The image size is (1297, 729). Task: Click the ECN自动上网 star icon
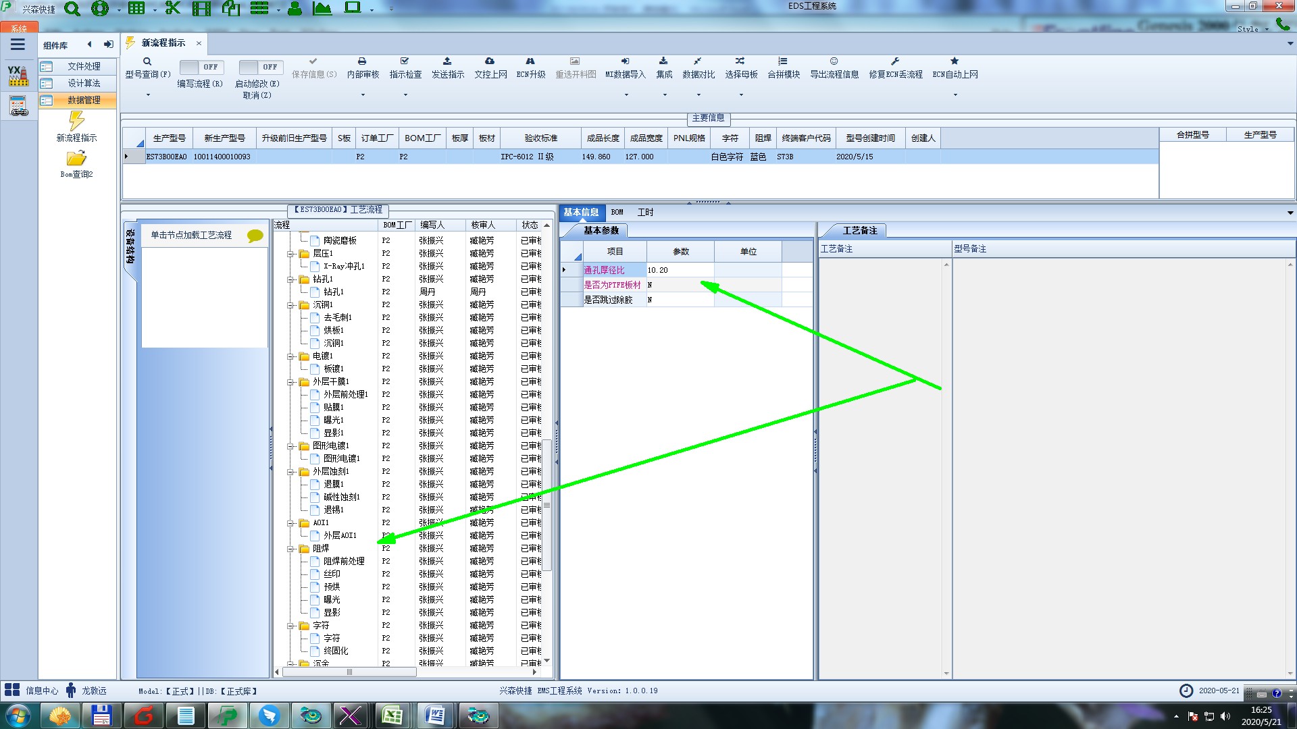[955, 61]
